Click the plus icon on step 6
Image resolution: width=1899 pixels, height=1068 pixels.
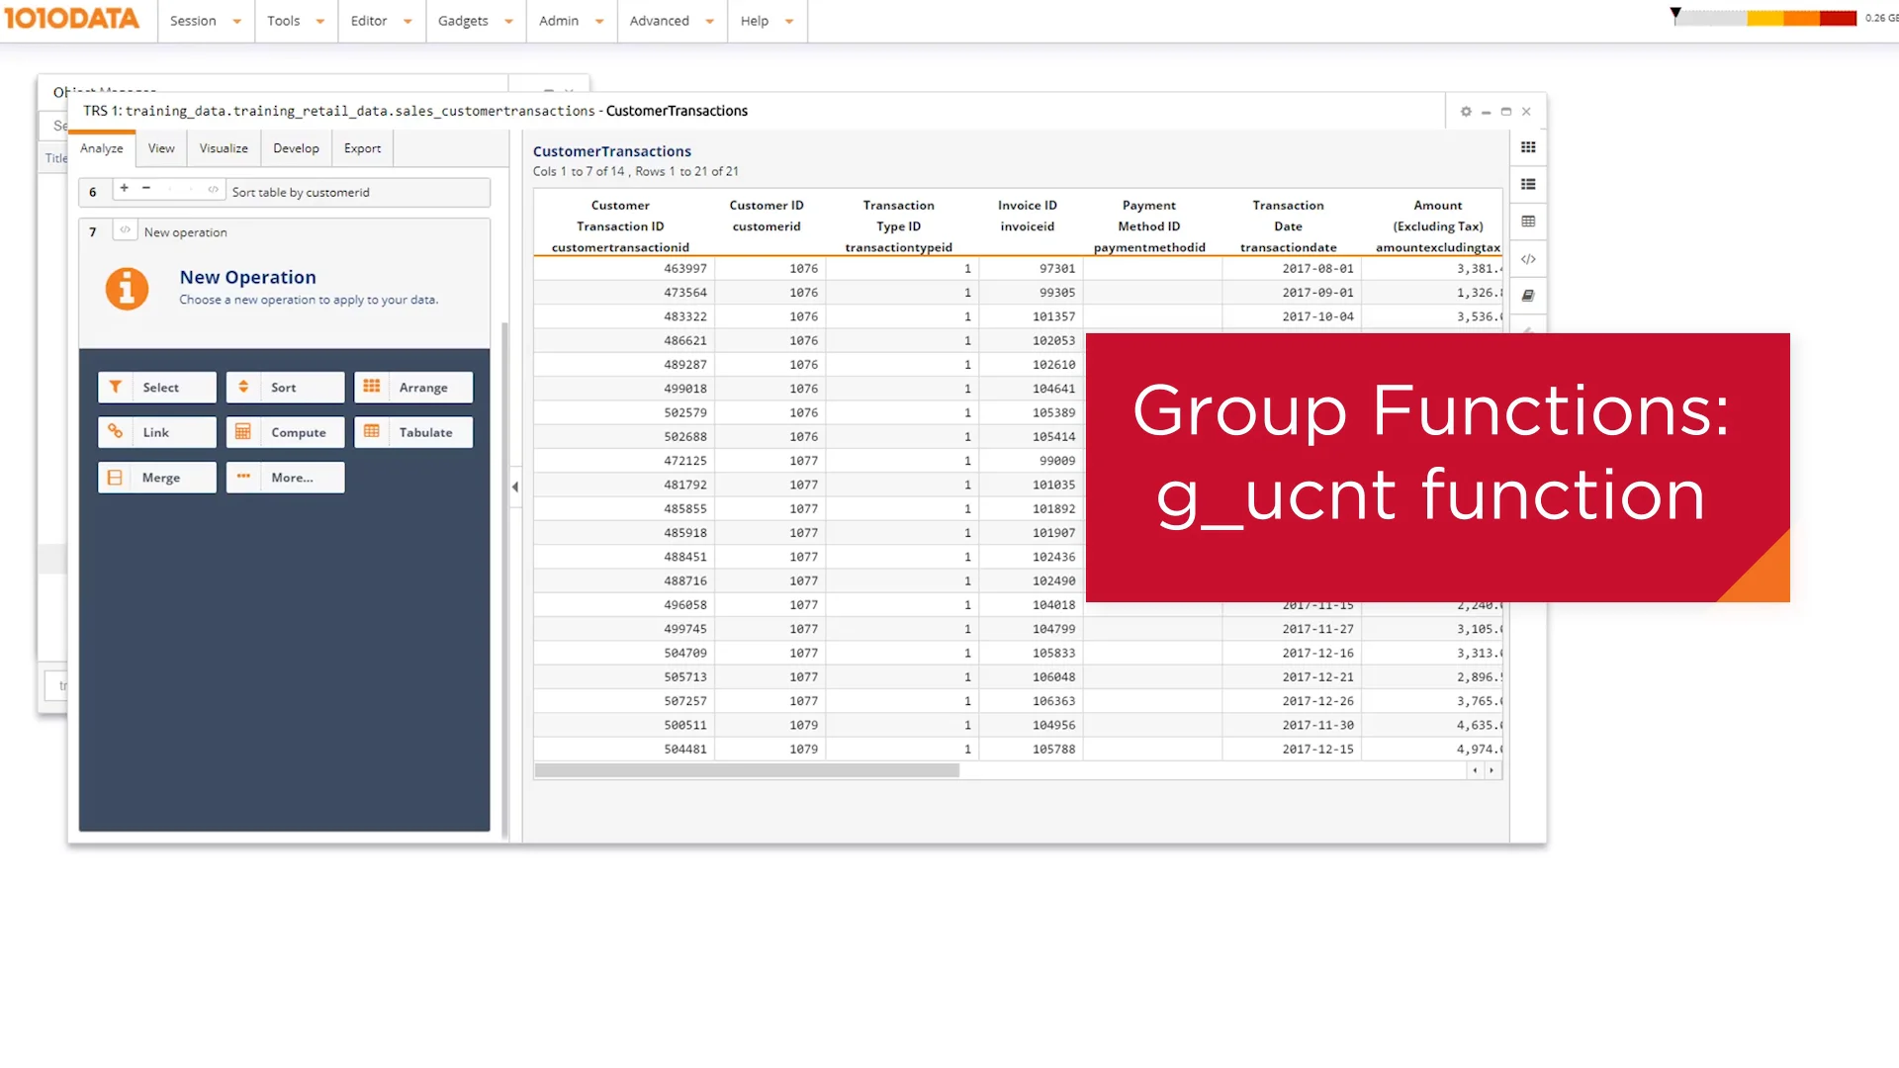pyautogui.click(x=125, y=188)
